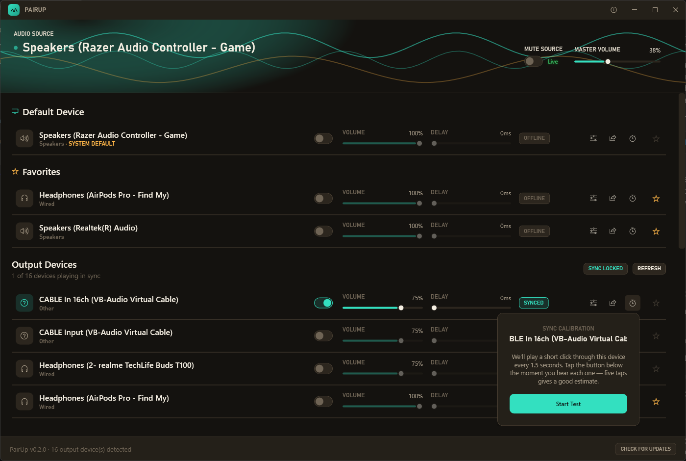The width and height of the screenshot is (686, 461).
Task: Click share icon for AirPods Pro in Favorites
Action: pos(612,198)
